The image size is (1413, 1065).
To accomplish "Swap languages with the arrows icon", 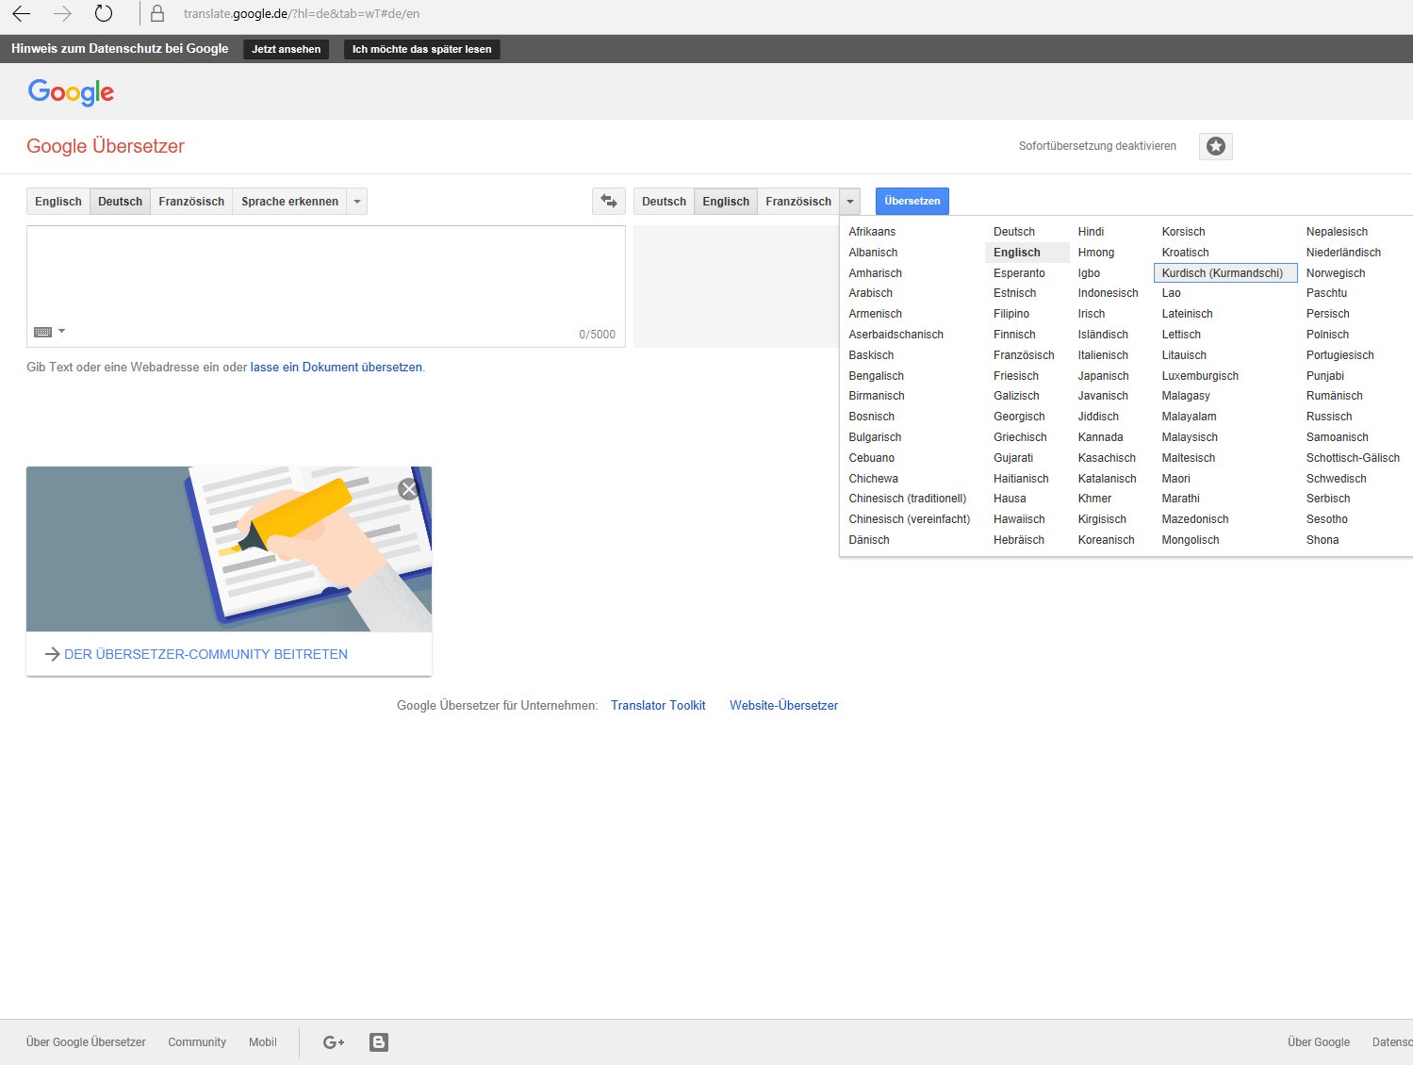I will pyautogui.click(x=609, y=201).
